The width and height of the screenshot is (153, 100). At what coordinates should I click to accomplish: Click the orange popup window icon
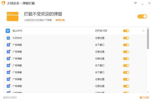[13, 16]
